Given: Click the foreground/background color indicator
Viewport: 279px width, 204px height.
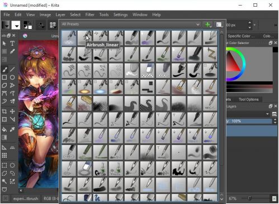Looking at the screenshot, I should tap(27, 25).
